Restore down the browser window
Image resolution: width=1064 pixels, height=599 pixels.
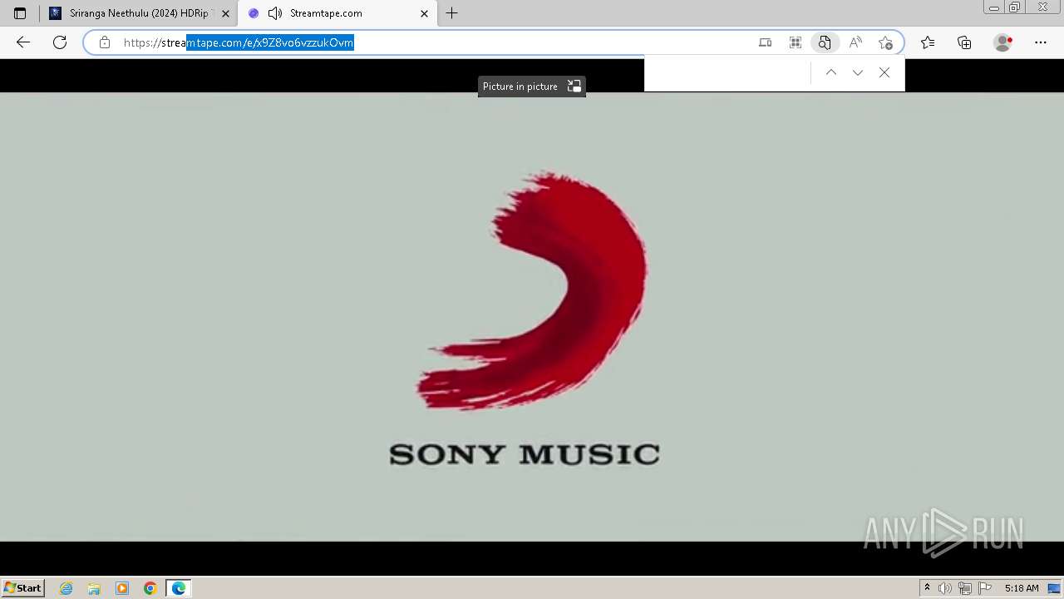[1014, 7]
